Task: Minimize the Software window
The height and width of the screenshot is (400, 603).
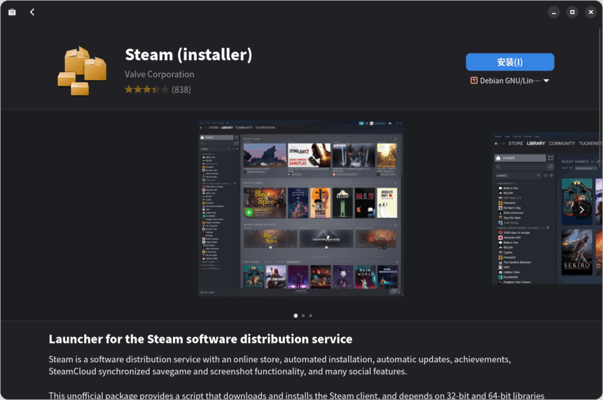Action: point(554,12)
